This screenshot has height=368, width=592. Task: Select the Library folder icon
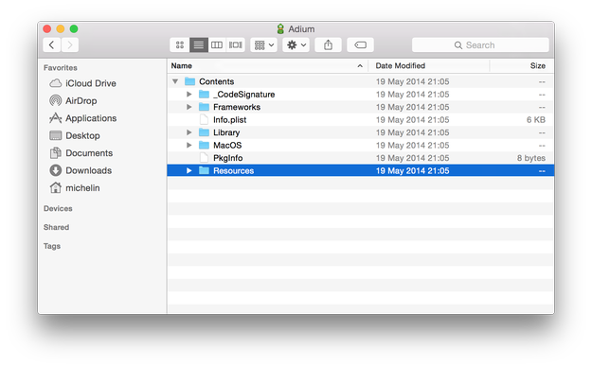tap(204, 132)
